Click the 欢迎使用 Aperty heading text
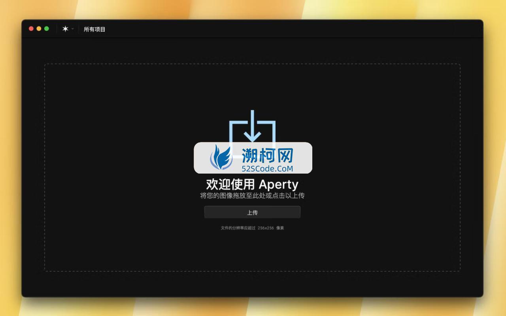The width and height of the screenshot is (506, 316). click(x=252, y=184)
